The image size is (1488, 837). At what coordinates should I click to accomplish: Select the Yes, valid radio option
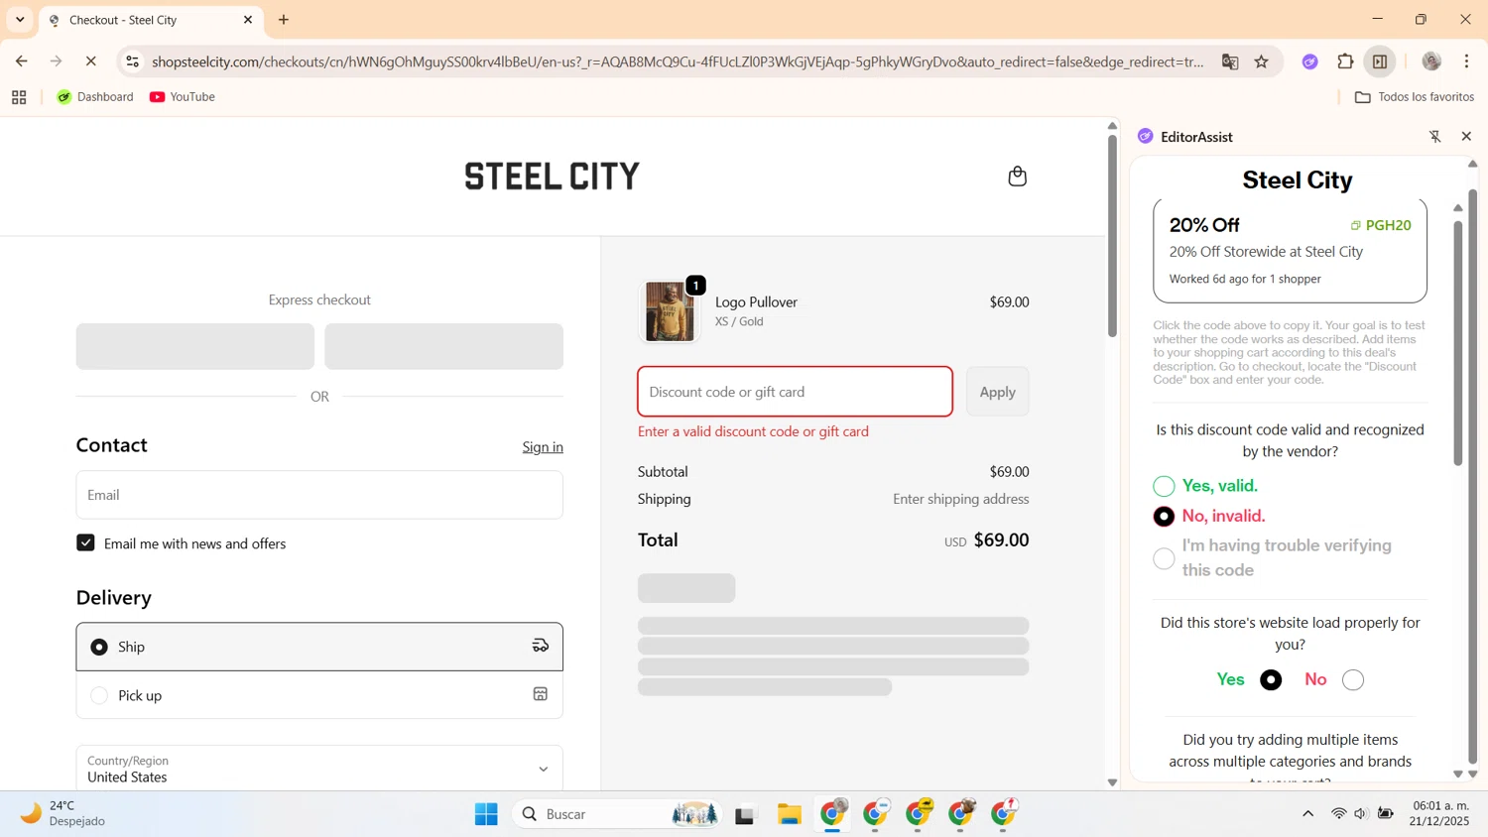(x=1164, y=486)
